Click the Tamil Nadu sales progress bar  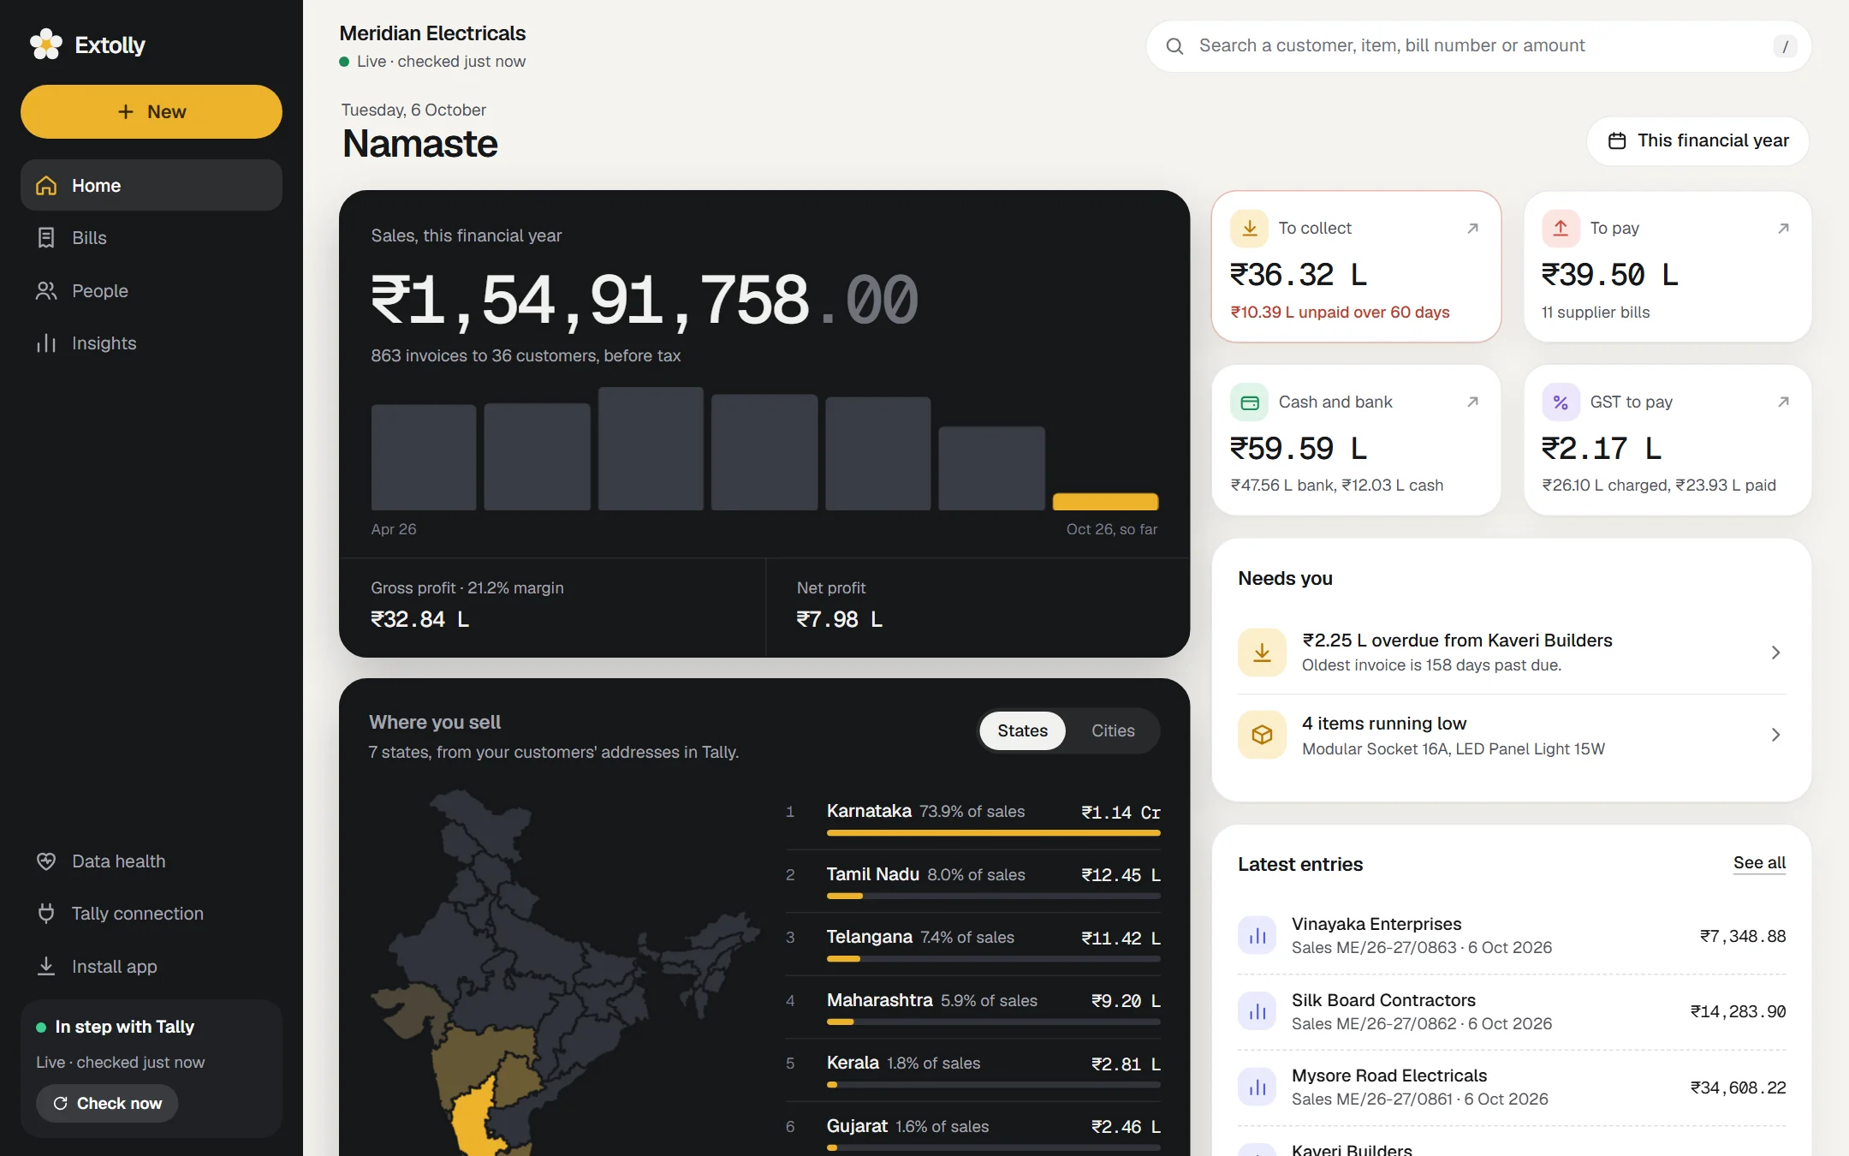993,896
